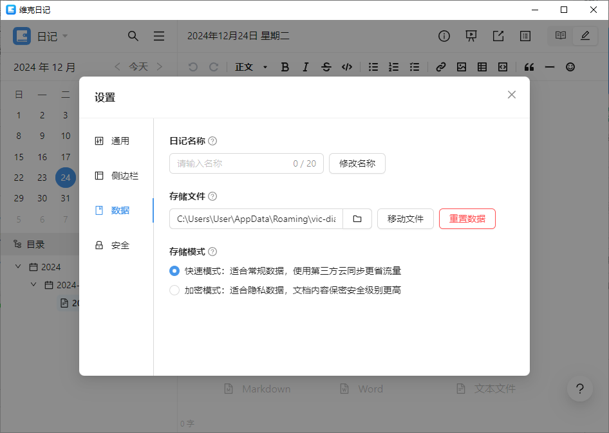Click the undo icon
Screen dimensions: 609x433
[193, 67]
